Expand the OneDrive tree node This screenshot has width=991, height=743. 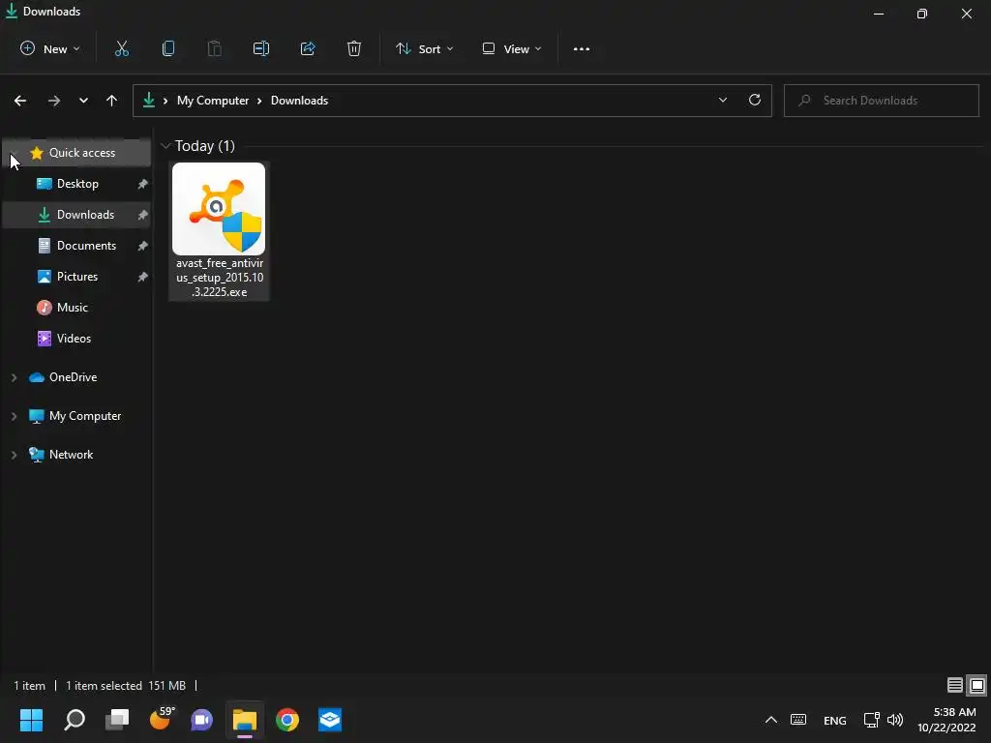(14, 377)
